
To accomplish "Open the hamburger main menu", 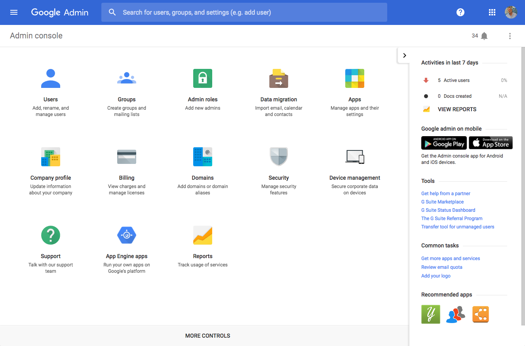I will [x=14, y=12].
